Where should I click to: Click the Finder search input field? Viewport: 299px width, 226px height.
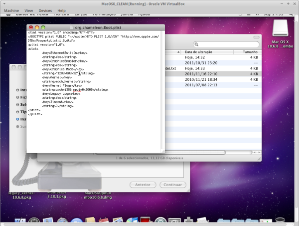point(226,44)
